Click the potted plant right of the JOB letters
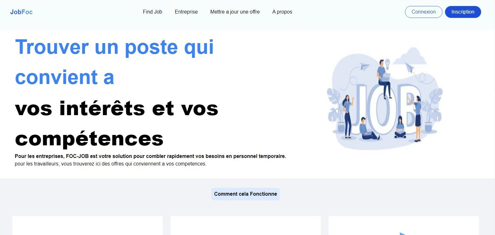 point(433,110)
